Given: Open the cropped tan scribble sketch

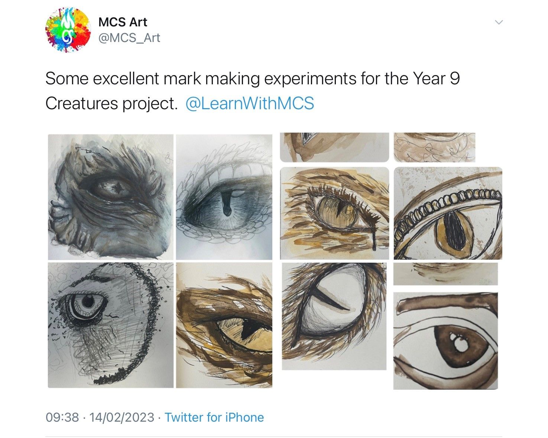Looking at the screenshot, I should [434, 147].
